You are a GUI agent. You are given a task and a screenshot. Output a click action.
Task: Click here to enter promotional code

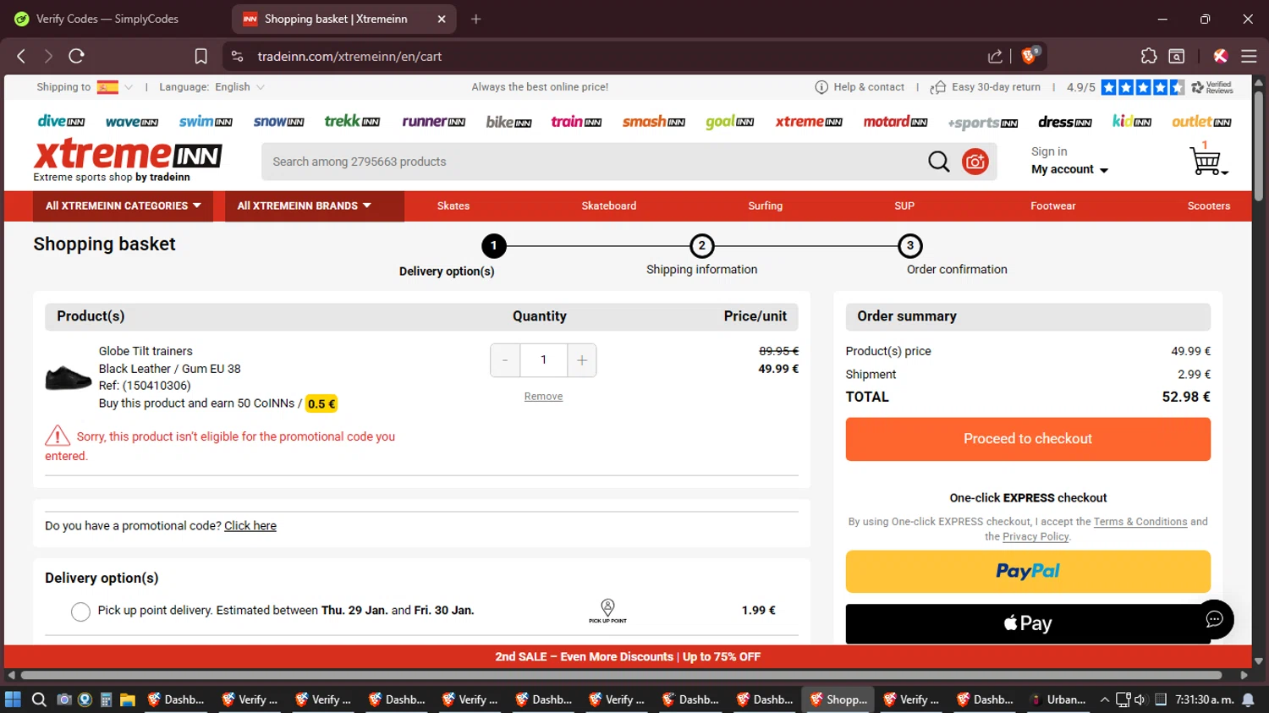(x=250, y=526)
